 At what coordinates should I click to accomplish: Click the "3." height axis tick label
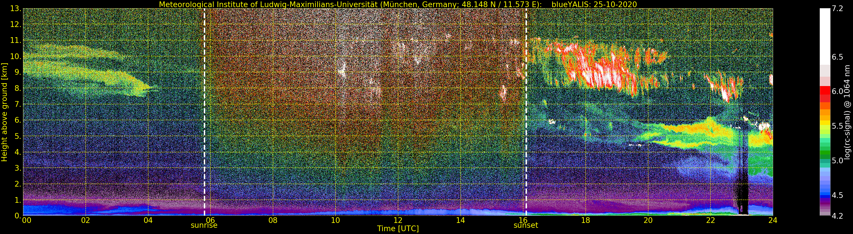[x=18, y=168]
